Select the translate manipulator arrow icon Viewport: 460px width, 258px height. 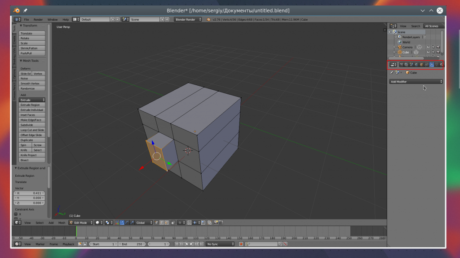tap(122, 223)
